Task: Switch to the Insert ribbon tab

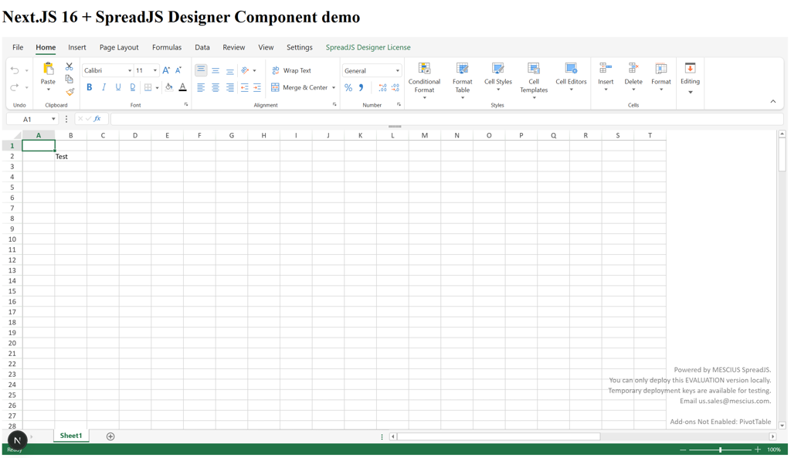Action: (x=77, y=47)
